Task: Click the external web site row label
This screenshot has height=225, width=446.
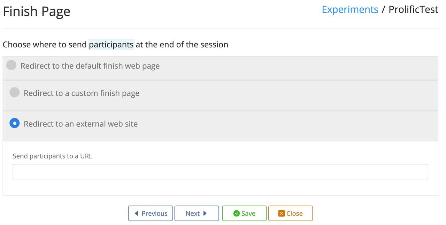Action: click(x=80, y=124)
